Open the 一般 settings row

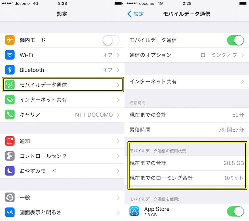[x=62, y=198]
